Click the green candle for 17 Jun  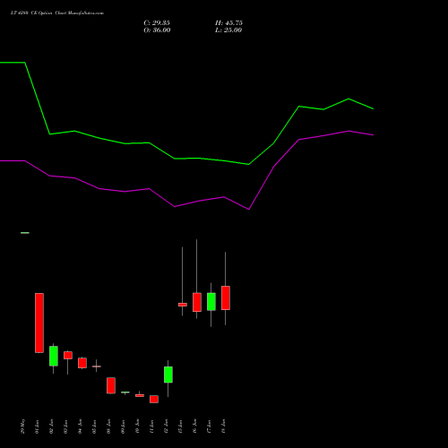coord(211,302)
